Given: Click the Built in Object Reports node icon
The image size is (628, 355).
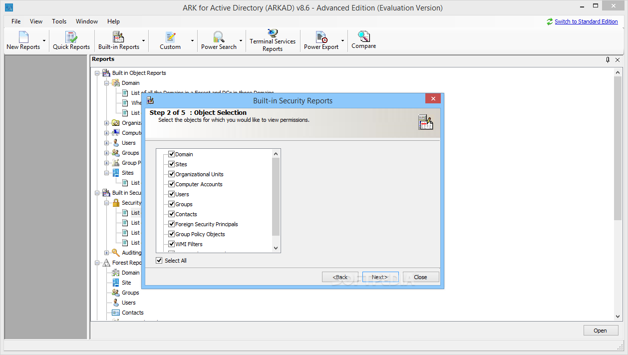Looking at the screenshot, I should pos(106,73).
